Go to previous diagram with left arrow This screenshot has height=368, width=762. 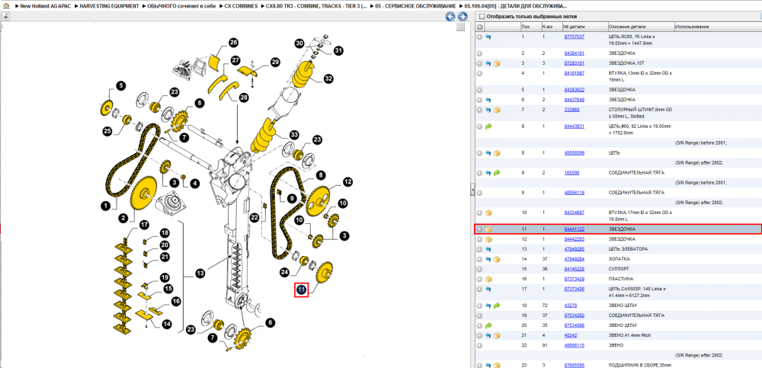click(x=450, y=17)
